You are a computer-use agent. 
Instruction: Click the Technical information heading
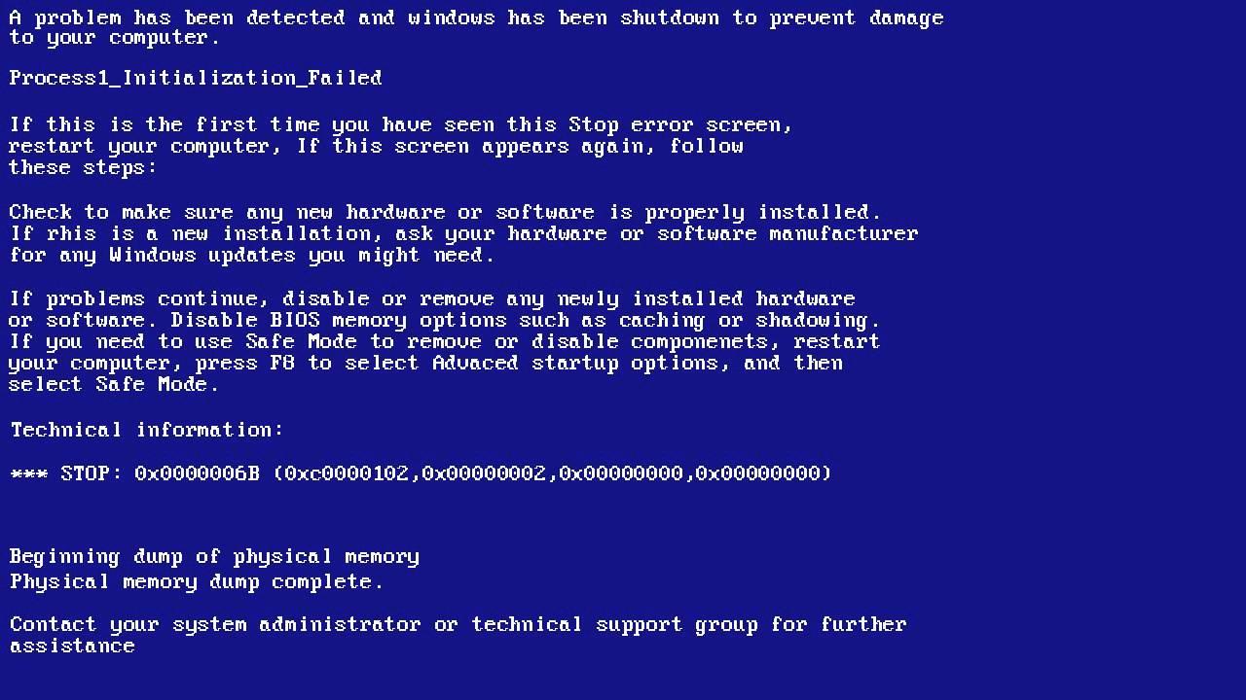147,430
